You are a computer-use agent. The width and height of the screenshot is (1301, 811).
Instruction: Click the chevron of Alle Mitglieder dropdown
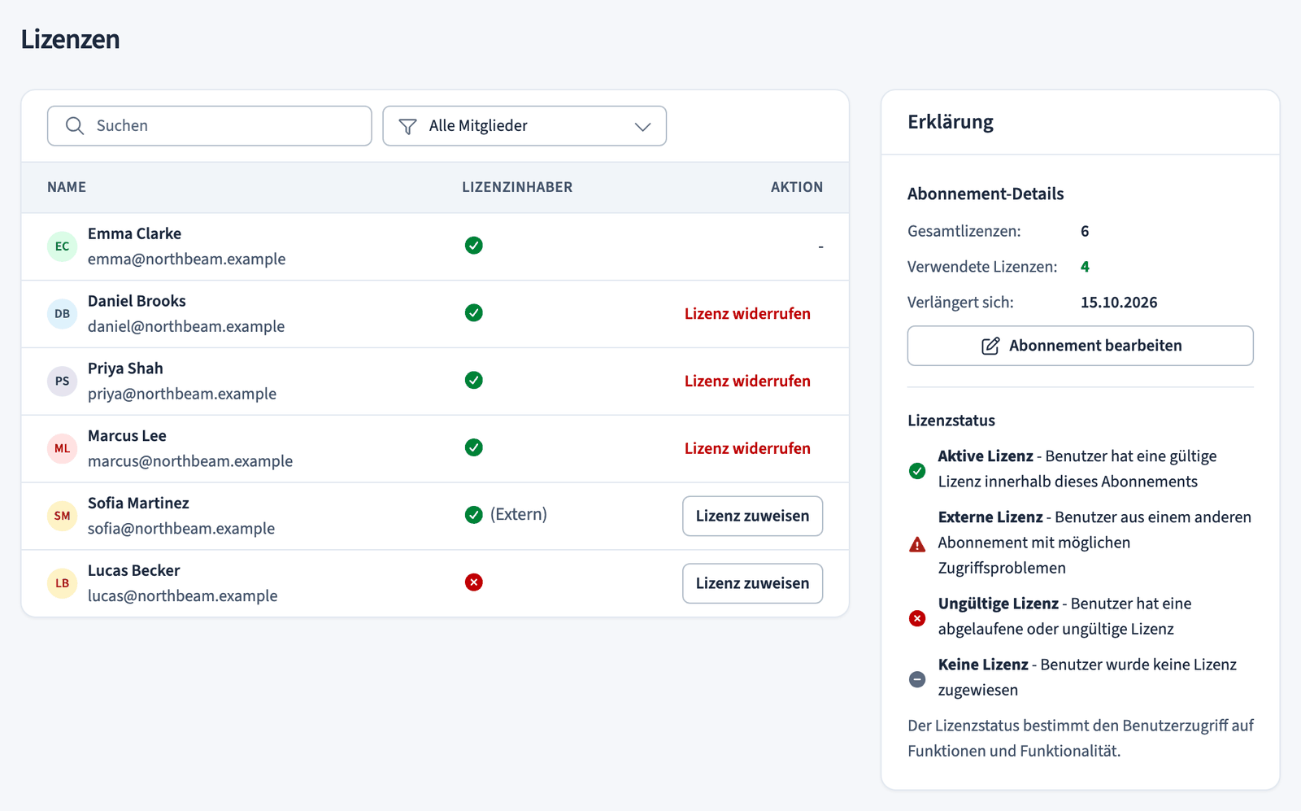click(x=643, y=127)
